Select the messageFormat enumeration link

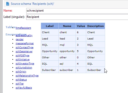pyautogui.click(x=25, y=43)
